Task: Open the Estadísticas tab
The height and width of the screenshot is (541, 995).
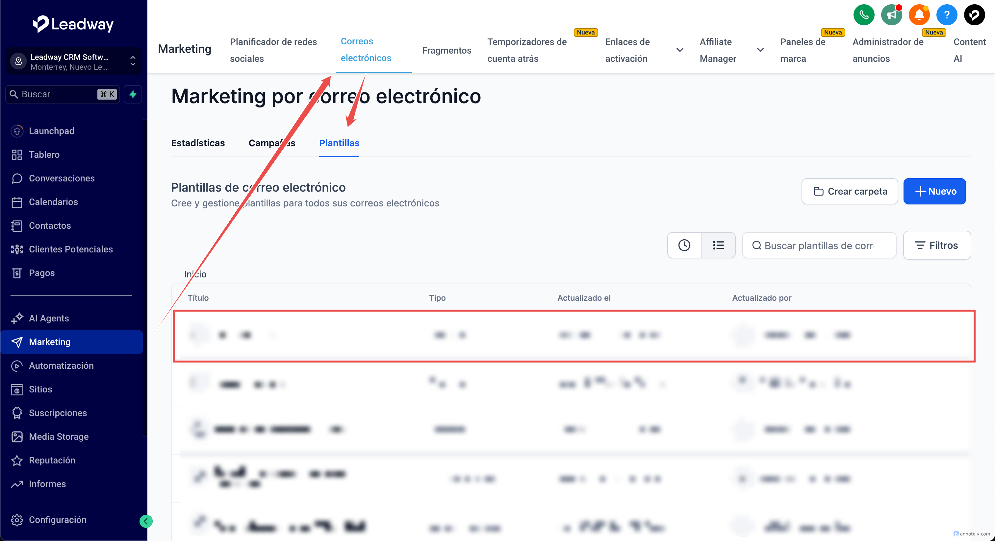Action: pyautogui.click(x=198, y=143)
